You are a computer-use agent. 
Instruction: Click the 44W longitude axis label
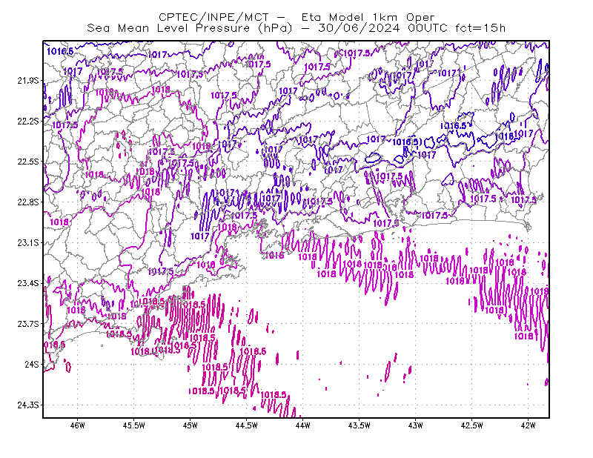(x=303, y=425)
